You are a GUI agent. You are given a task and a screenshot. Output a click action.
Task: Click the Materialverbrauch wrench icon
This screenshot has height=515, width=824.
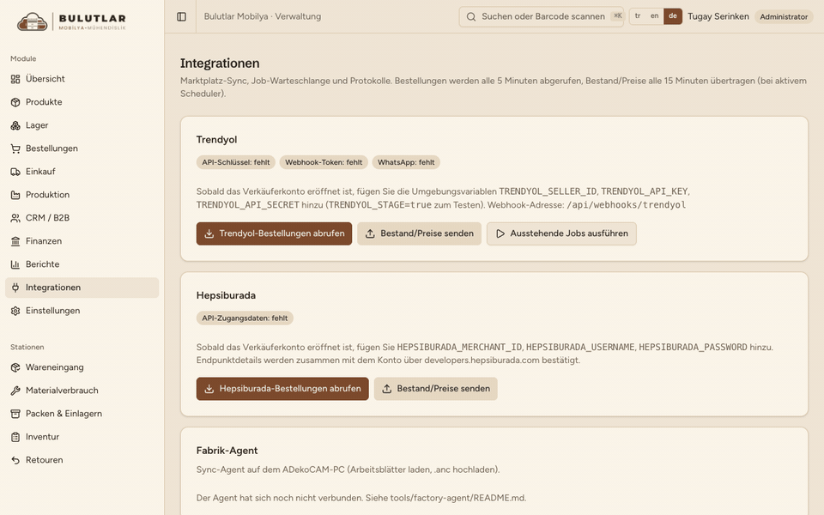15,391
